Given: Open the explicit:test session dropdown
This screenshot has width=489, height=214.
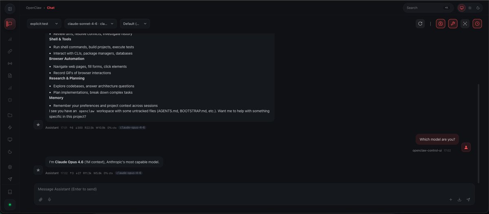Looking at the screenshot, I should pyautogui.click(x=44, y=24).
